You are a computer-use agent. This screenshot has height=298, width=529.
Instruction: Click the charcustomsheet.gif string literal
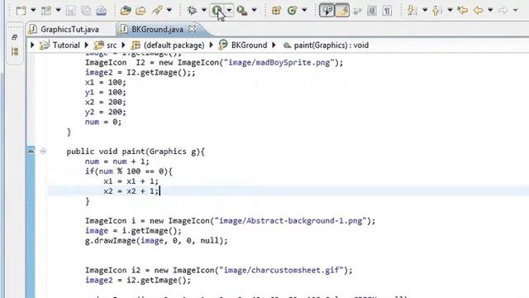coord(281,271)
